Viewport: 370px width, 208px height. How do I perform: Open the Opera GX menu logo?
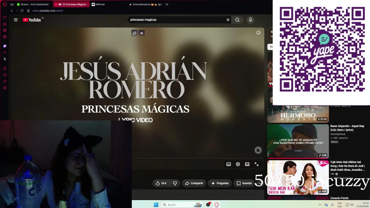pyautogui.click(x=5, y=4)
